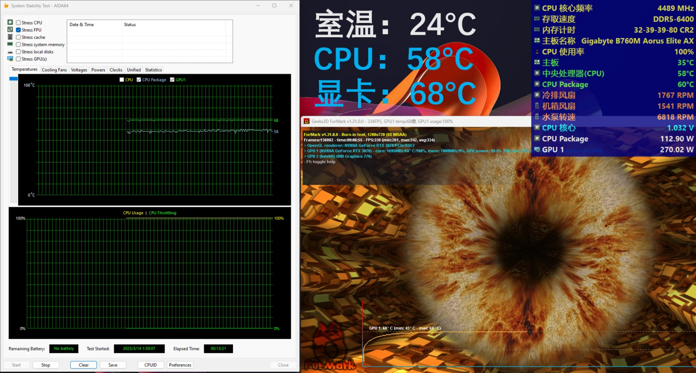The width and height of the screenshot is (696, 373).
Task: Click the DDR5-6400 value
Action: pyautogui.click(x=673, y=19)
